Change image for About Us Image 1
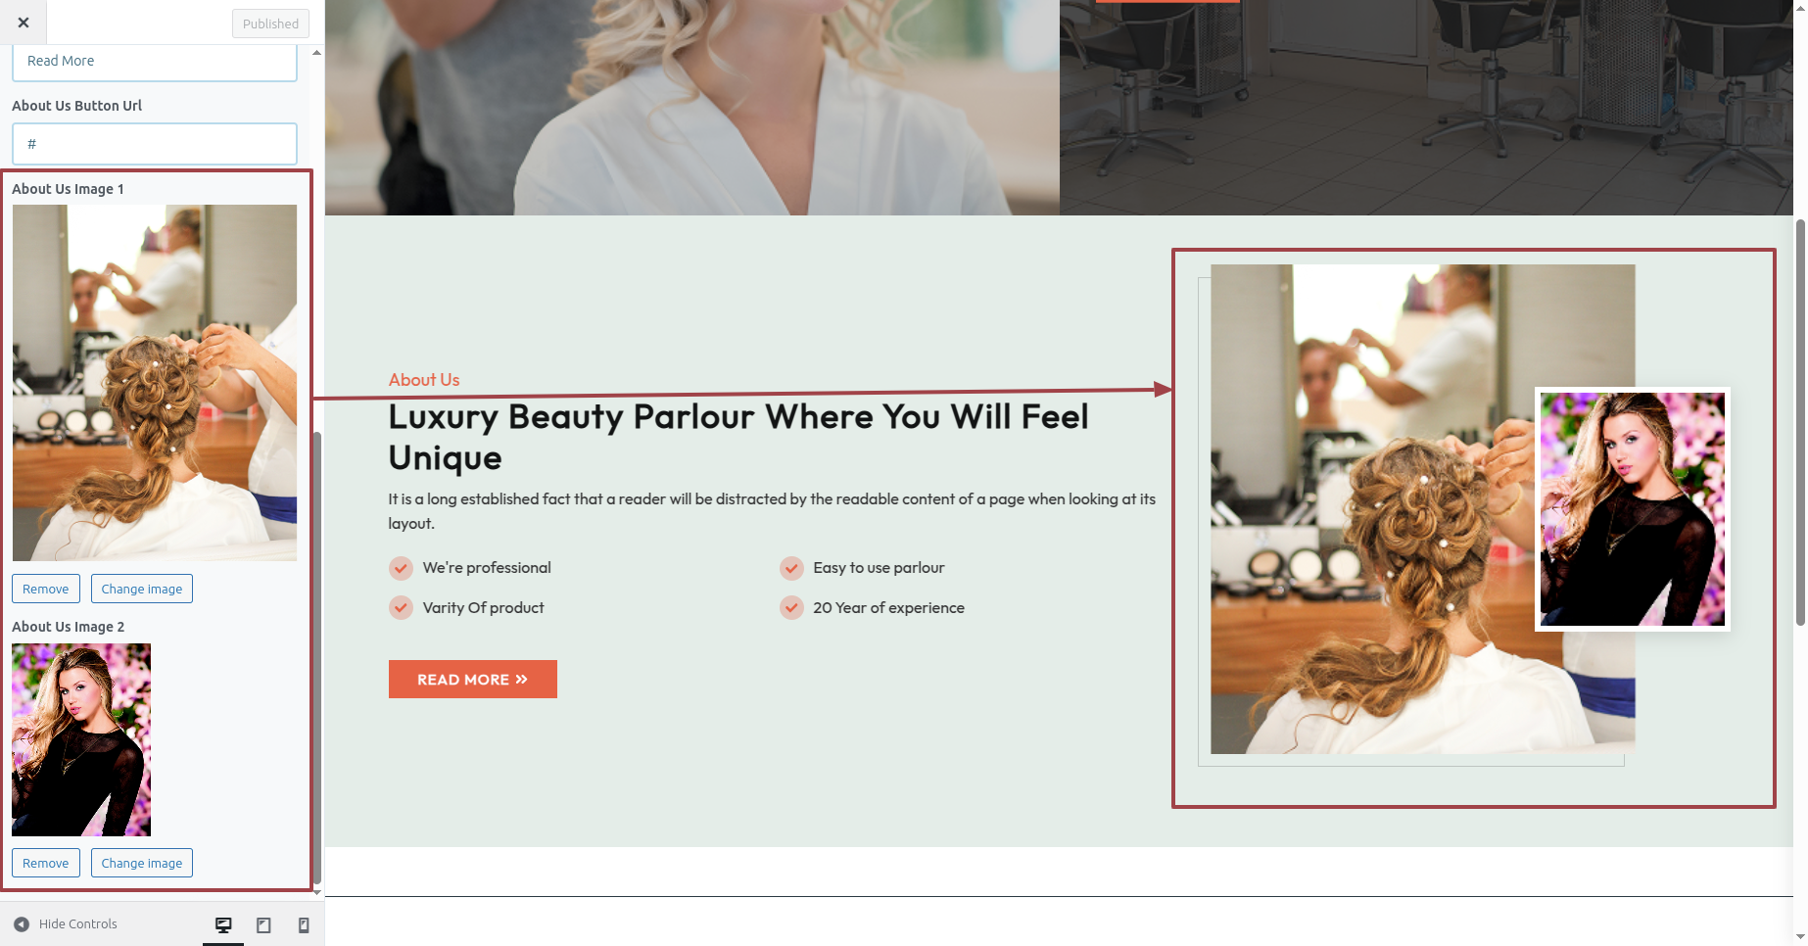The height and width of the screenshot is (946, 1808). [x=142, y=589]
